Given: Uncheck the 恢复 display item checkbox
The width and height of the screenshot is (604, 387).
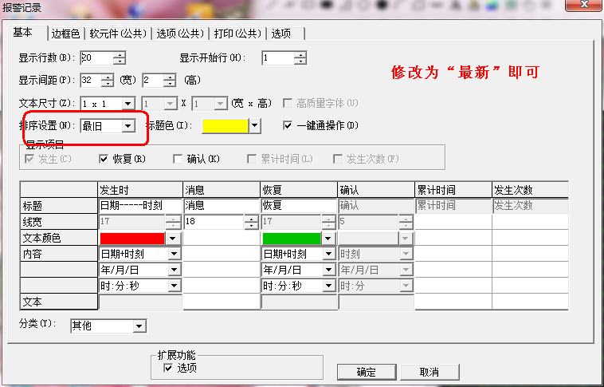Looking at the screenshot, I should (104, 159).
